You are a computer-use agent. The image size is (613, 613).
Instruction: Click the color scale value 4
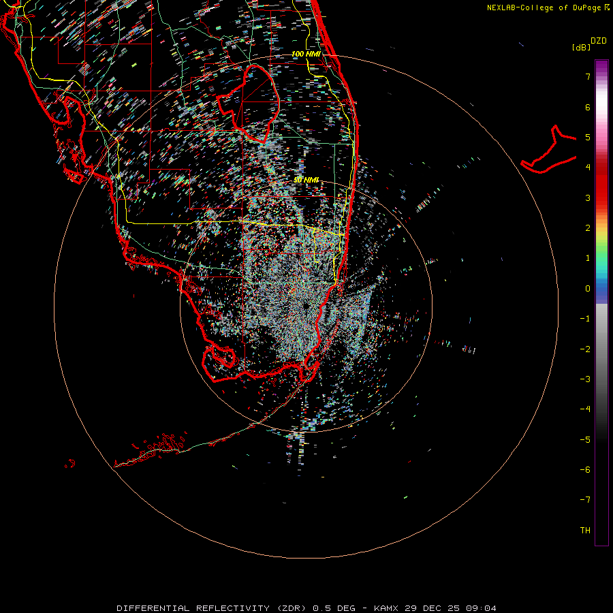[588, 168]
